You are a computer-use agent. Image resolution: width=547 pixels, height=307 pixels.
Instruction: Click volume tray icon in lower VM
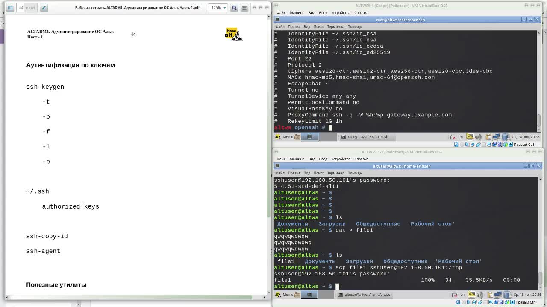coord(480,295)
